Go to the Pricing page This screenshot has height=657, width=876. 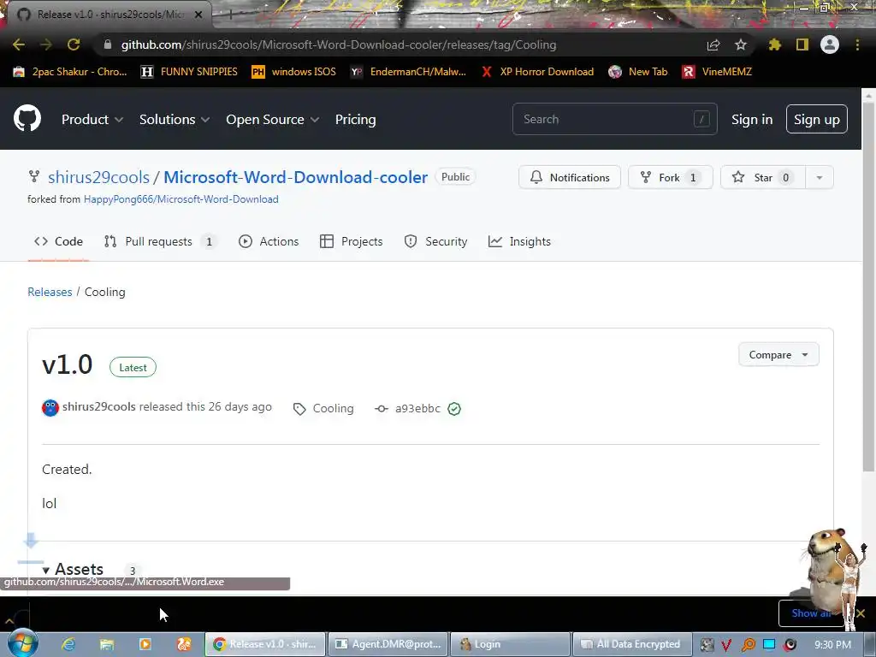[x=355, y=120]
